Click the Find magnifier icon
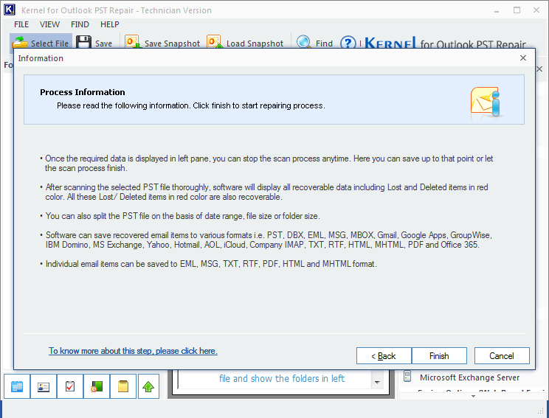Viewport: 549px width, 418px height. (x=303, y=42)
